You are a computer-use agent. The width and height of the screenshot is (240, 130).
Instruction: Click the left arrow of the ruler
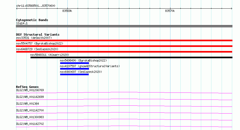coord(17,8)
